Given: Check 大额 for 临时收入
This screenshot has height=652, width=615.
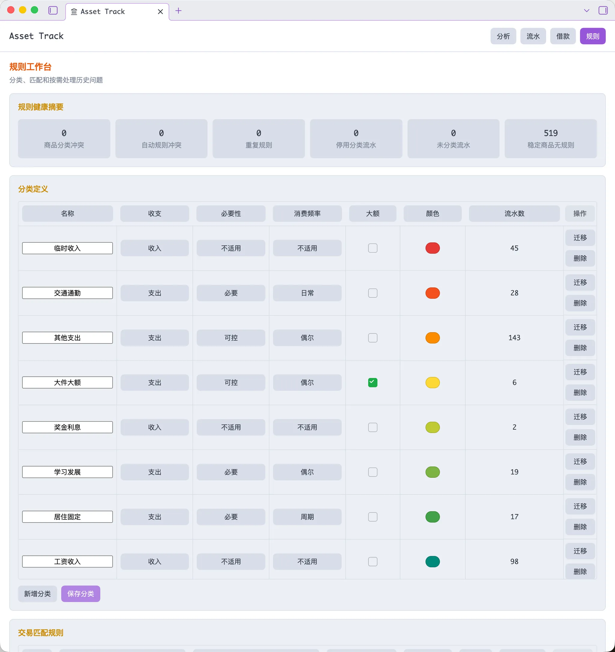Looking at the screenshot, I should [x=373, y=248].
